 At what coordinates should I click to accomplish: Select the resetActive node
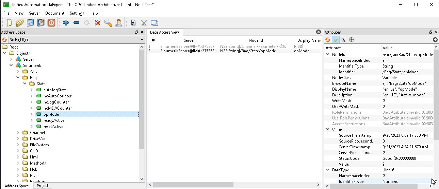pos(53,127)
